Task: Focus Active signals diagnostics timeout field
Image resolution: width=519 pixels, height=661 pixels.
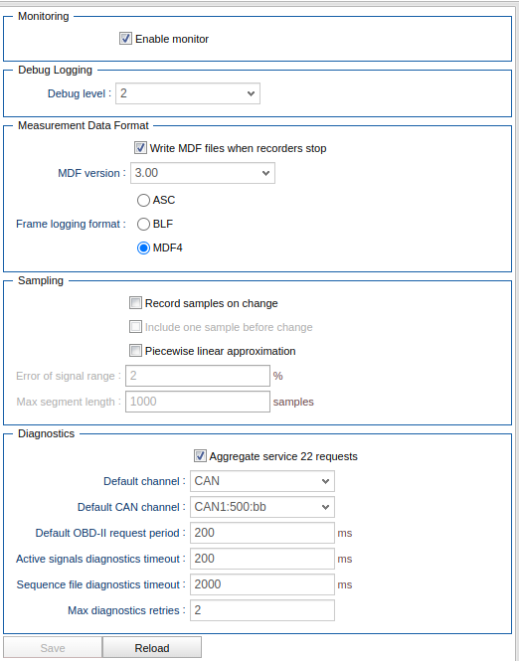Action: point(262,559)
